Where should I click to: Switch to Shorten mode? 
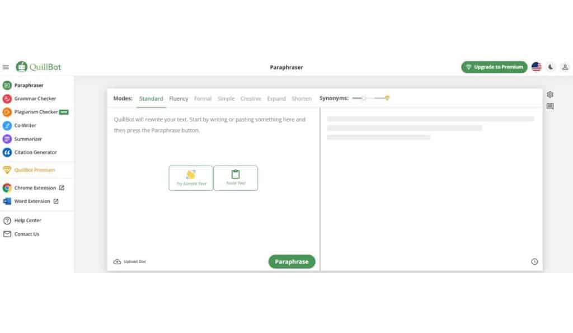302,99
